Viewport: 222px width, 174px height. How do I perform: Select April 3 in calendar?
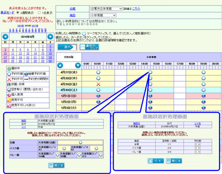(x=5, y=50)
